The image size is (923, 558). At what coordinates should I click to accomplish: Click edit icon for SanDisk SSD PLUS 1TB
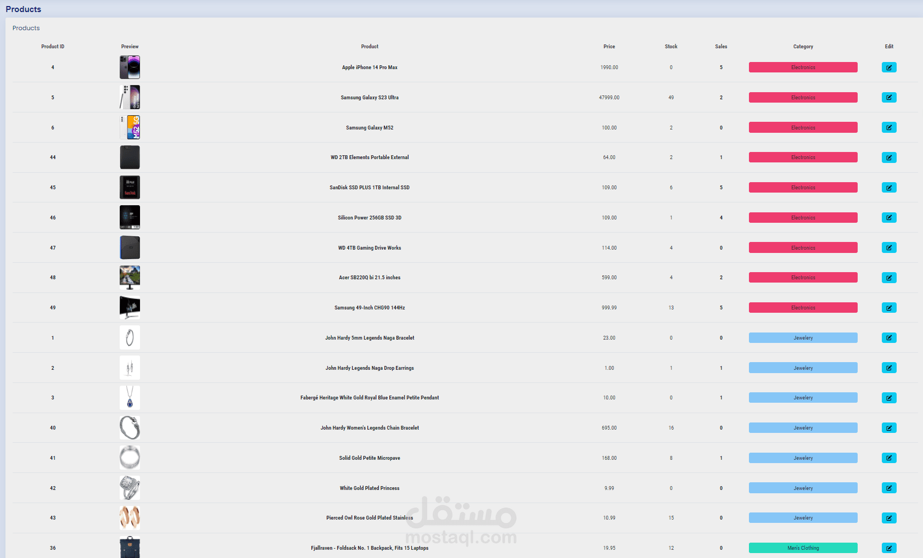[889, 188]
